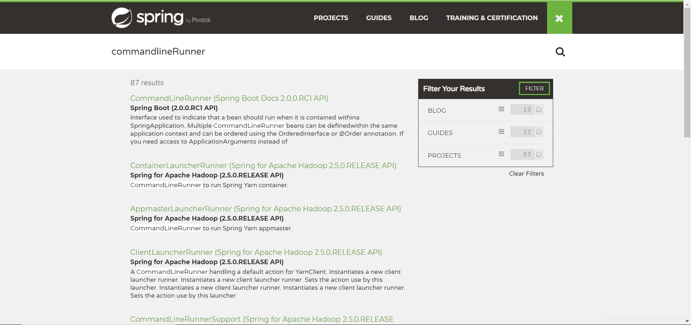This screenshot has height=325, width=691.
Task: Check the GUIDES filter checkbox
Action: tap(539, 132)
